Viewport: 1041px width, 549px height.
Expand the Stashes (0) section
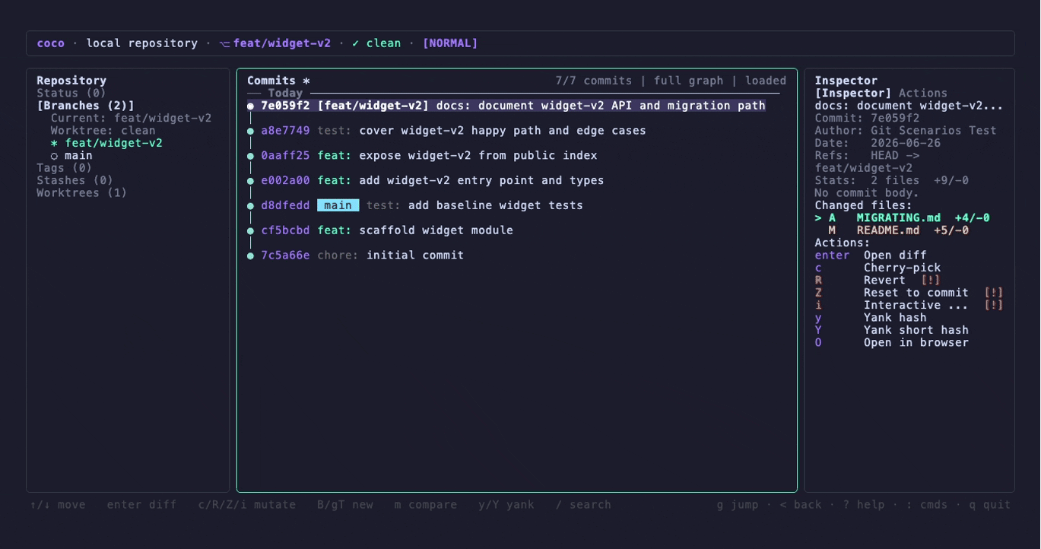pos(75,180)
